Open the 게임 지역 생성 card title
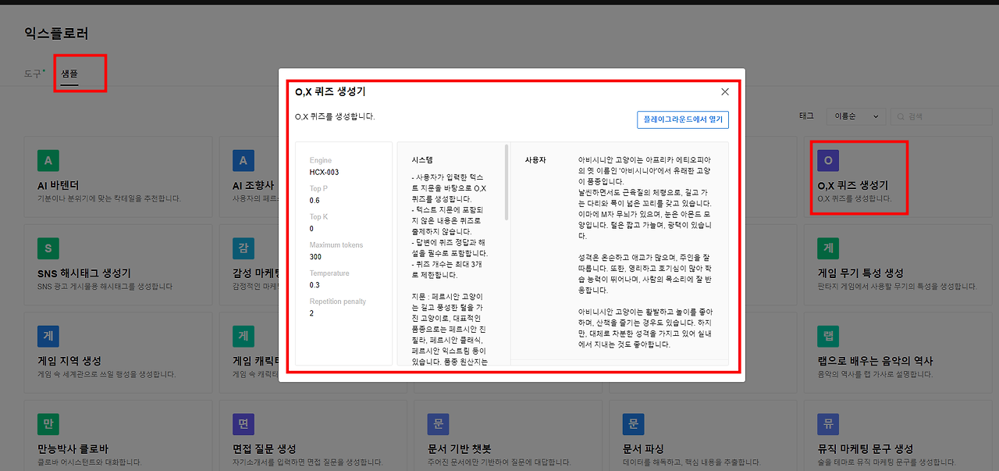Image resolution: width=999 pixels, height=471 pixels. click(69, 361)
